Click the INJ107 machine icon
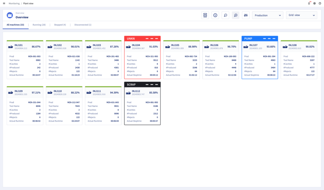This screenshot has width=324, height=190. coord(246,47)
